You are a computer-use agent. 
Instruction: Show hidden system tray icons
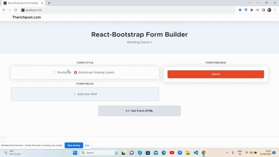pos(227,153)
